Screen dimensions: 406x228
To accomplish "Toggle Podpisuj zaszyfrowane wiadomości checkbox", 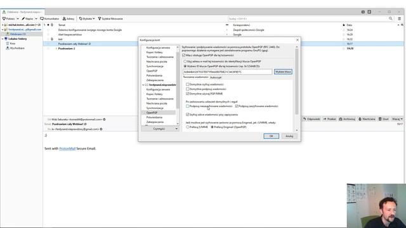I will pos(237,106).
